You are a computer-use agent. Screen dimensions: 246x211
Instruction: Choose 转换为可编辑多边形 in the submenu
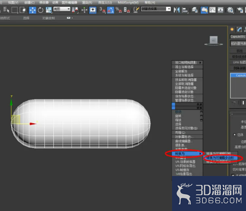(220, 158)
